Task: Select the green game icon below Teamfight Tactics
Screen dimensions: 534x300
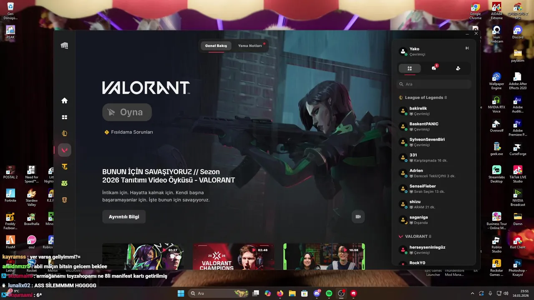Action: [64, 183]
